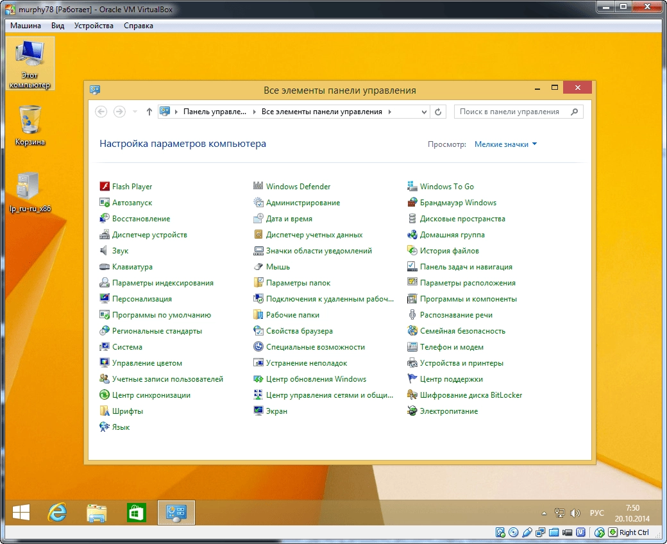Image resolution: width=667 pixels, height=544 pixels.
Task: Open the Свойства браузера icon
Action: tap(258, 331)
